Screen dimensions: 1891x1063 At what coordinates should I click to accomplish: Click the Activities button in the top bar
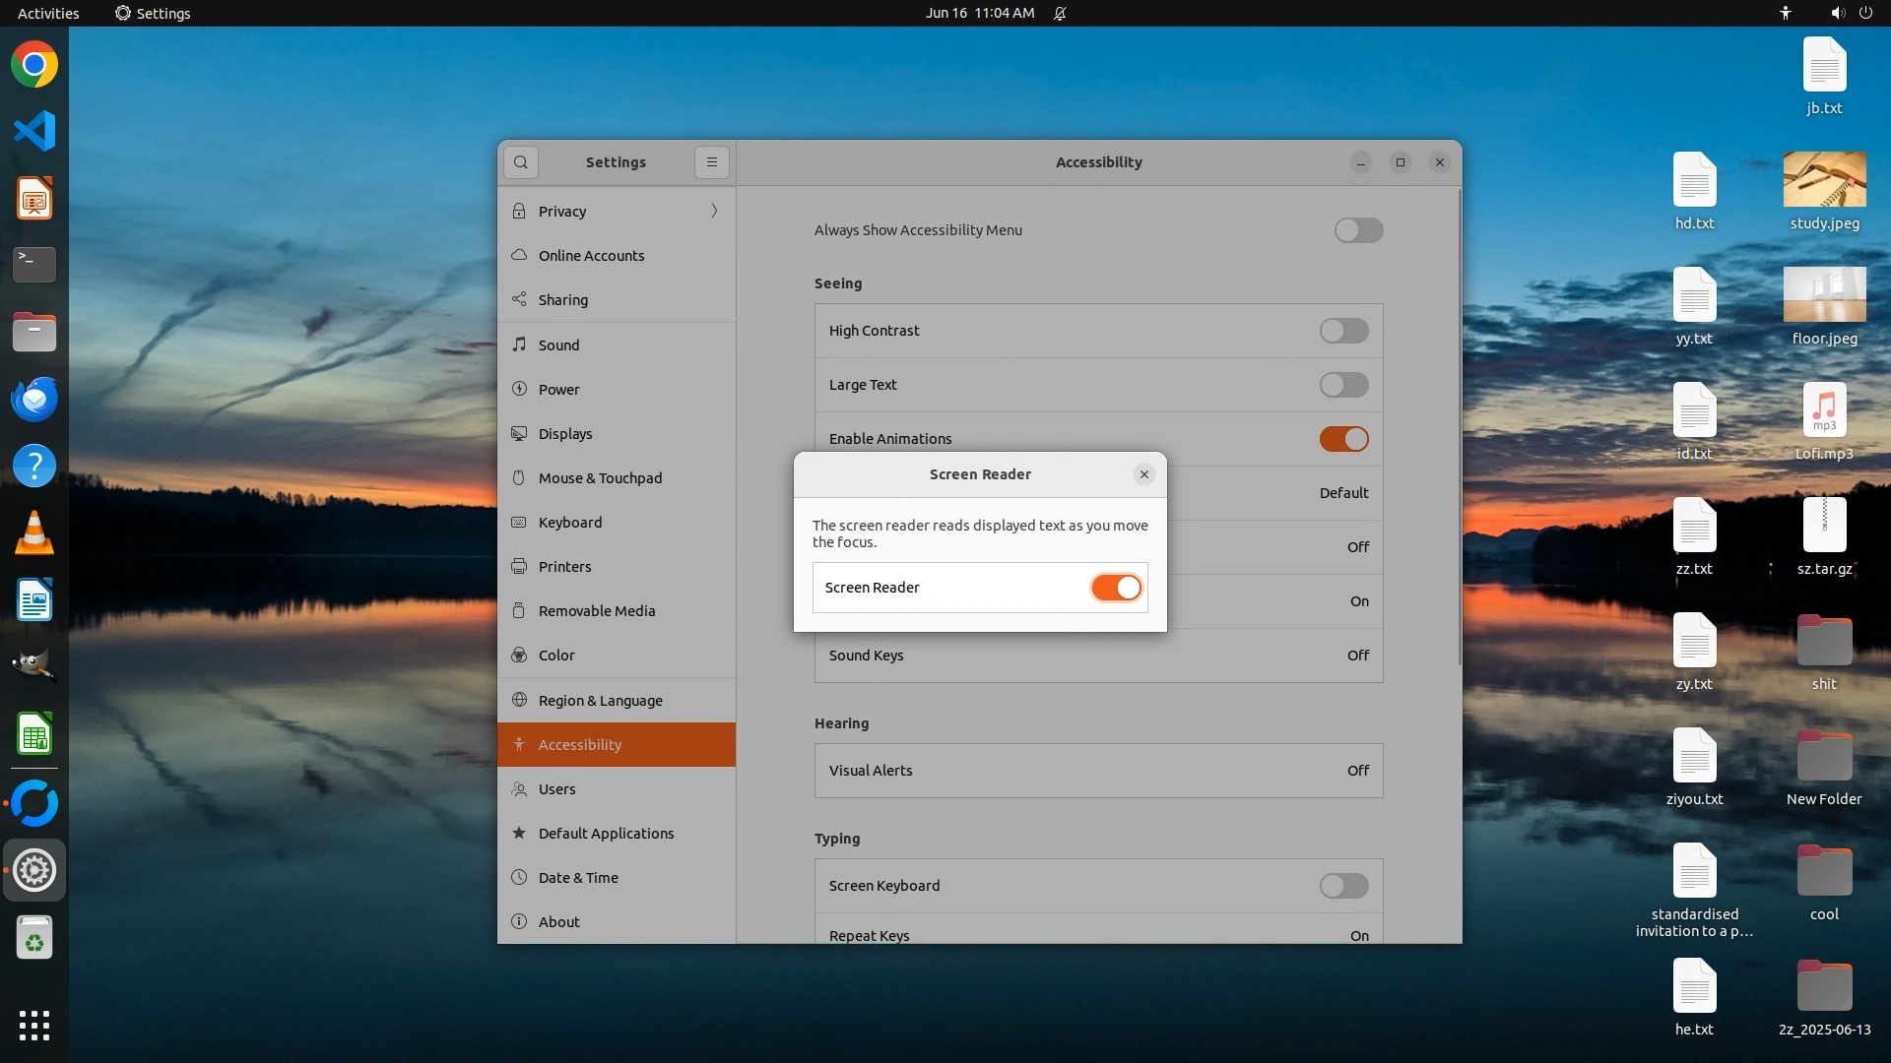coord(48,13)
